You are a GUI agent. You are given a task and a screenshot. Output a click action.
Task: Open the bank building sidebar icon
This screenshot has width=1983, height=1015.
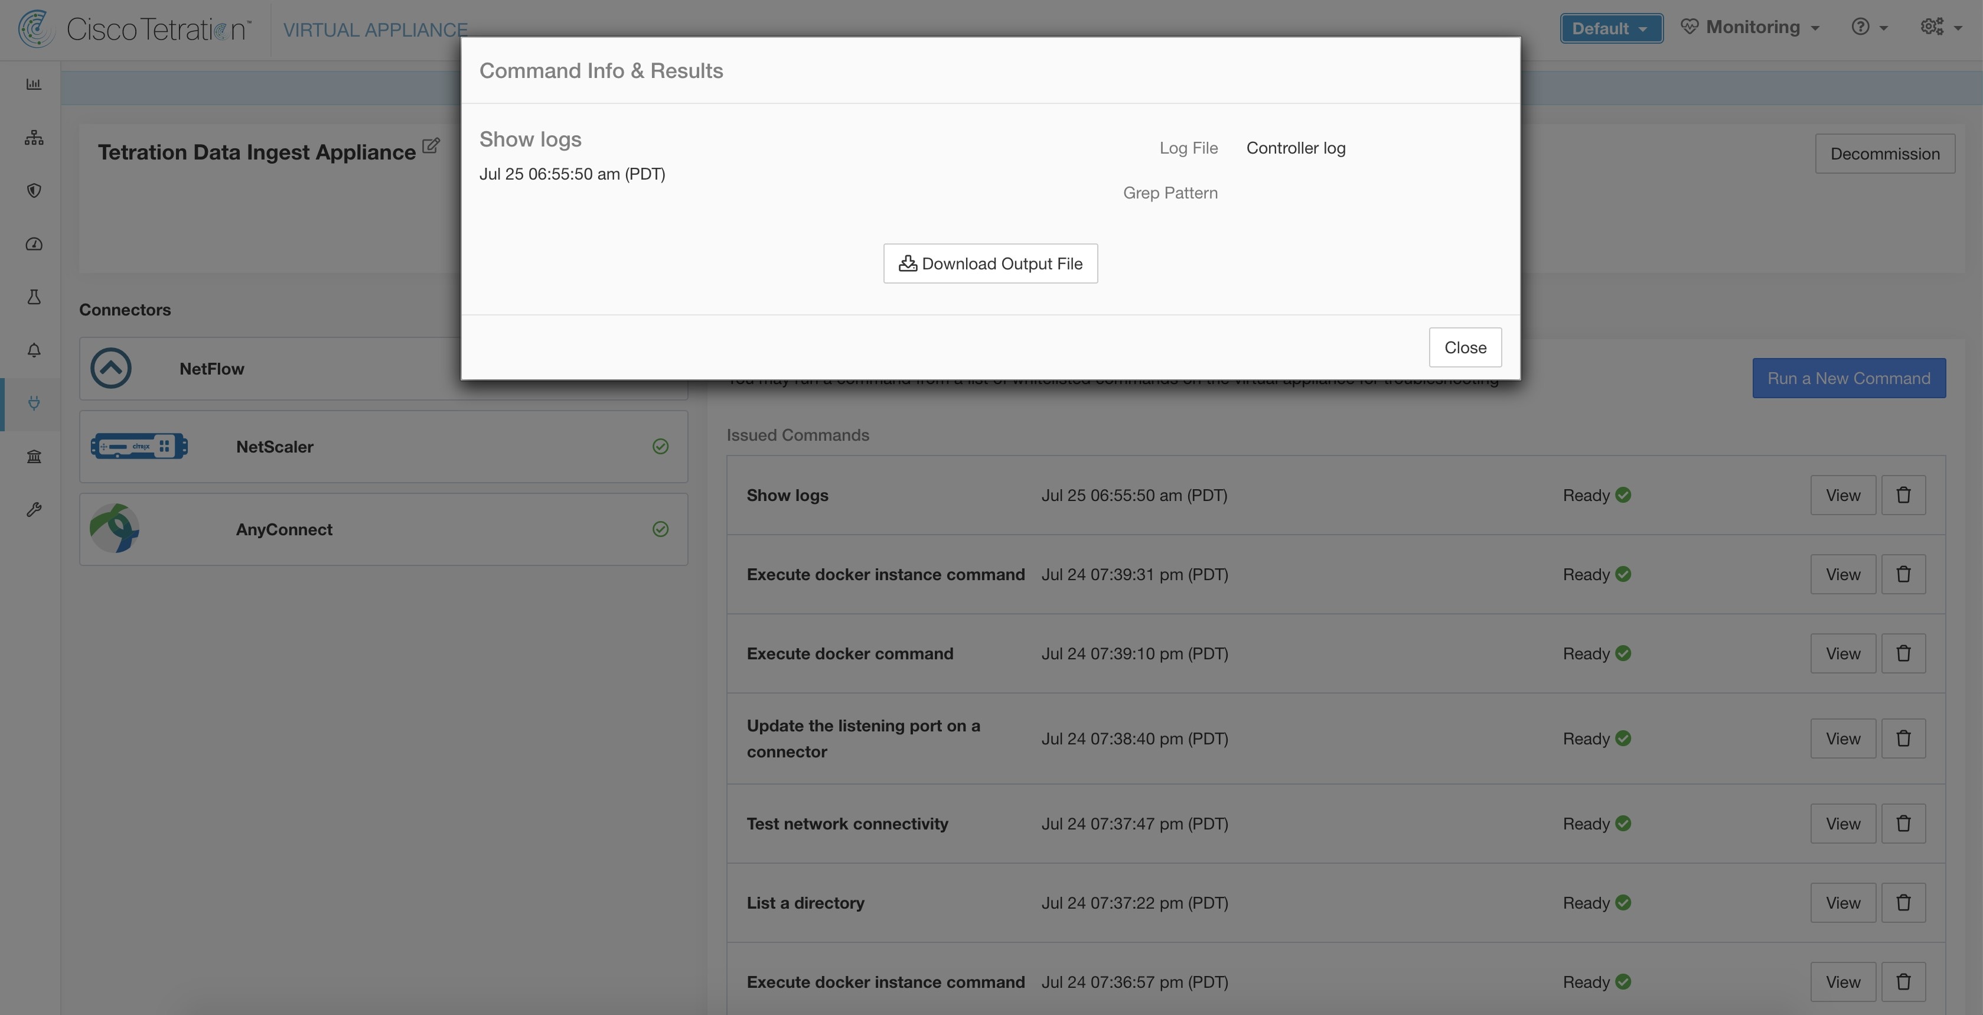click(x=34, y=456)
